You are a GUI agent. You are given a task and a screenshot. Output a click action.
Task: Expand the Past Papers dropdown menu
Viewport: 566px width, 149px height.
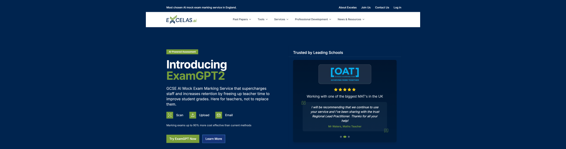tap(242, 20)
